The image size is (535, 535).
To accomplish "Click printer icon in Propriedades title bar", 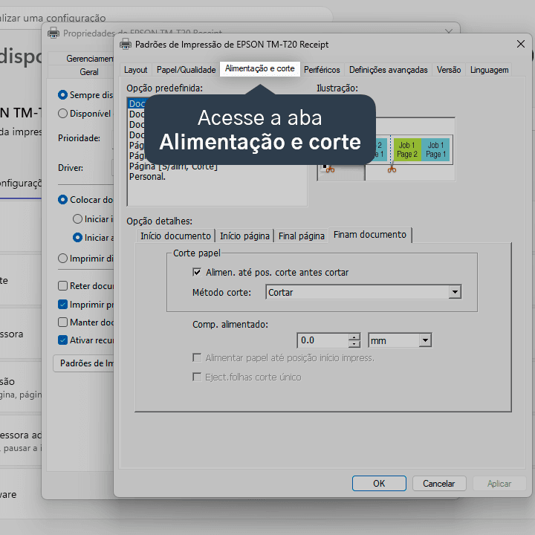I will tap(53, 33).
